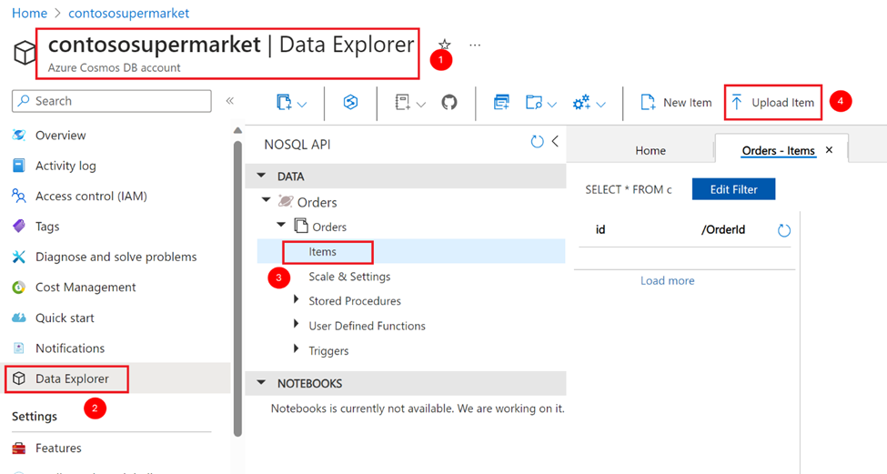
Task: Open Scale & Settings
Action: click(349, 277)
